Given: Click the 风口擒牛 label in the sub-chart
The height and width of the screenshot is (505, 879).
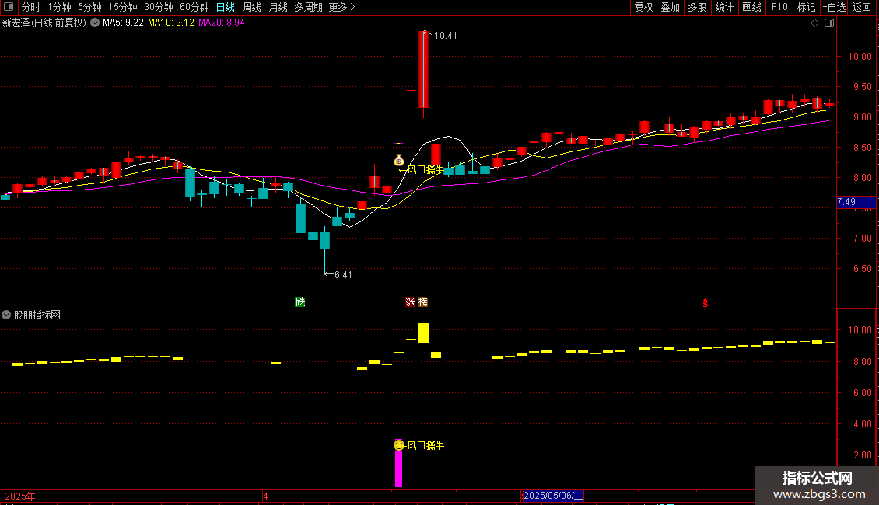Looking at the screenshot, I should 425,445.
